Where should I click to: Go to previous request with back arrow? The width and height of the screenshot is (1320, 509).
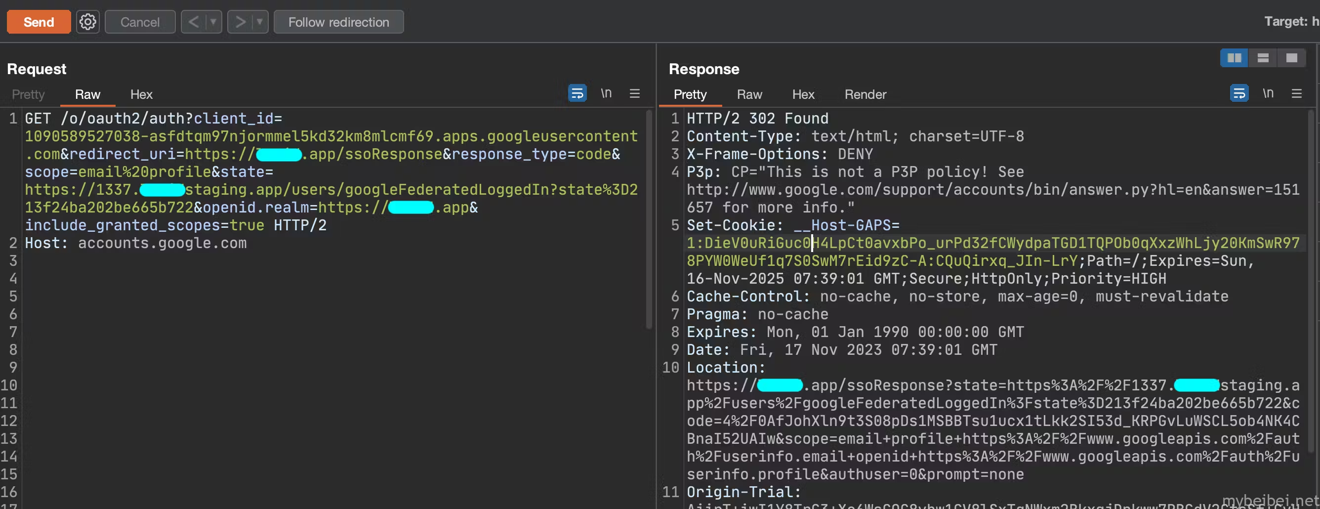pyautogui.click(x=193, y=22)
